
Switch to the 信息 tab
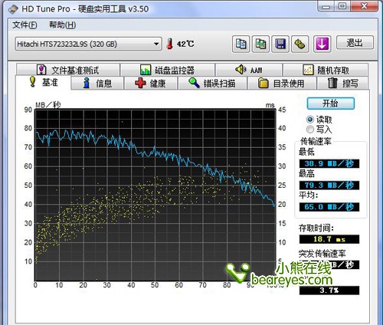pos(97,84)
